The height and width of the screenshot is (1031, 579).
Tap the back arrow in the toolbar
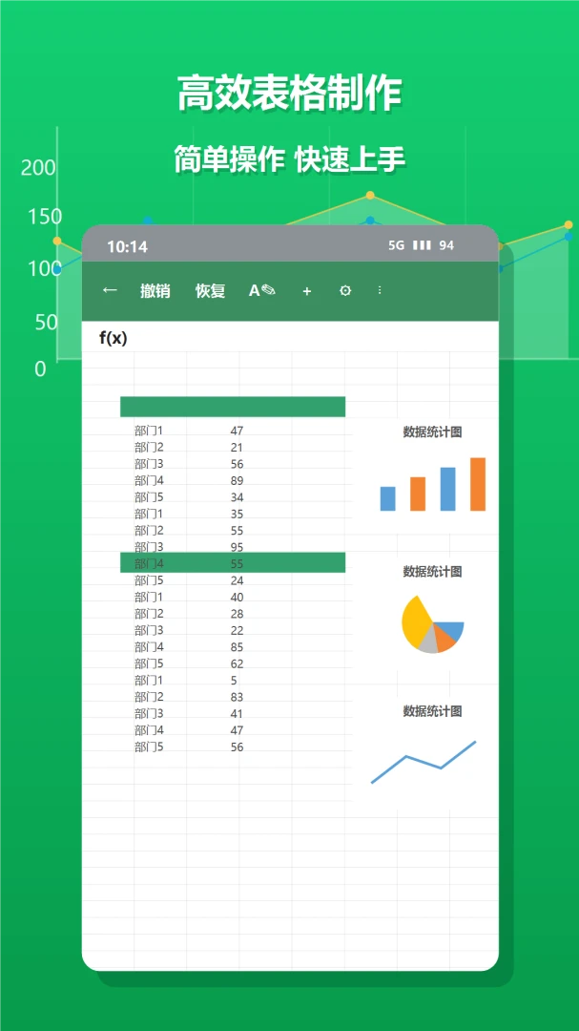pyautogui.click(x=110, y=290)
